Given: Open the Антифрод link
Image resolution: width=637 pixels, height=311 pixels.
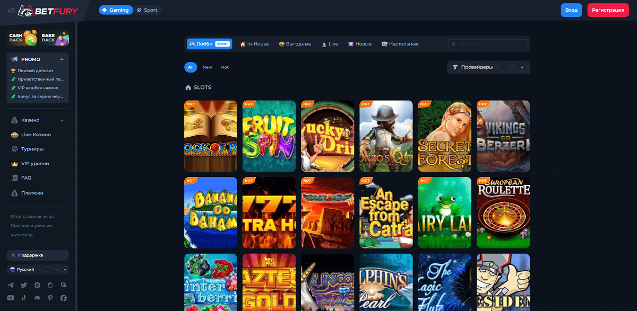Looking at the screenshot, I should click(x=21, y=235).
